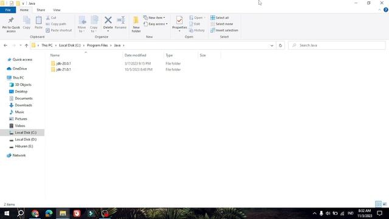Click Pin to Quick access icon
389x219 pixels.
pos(11,24)
